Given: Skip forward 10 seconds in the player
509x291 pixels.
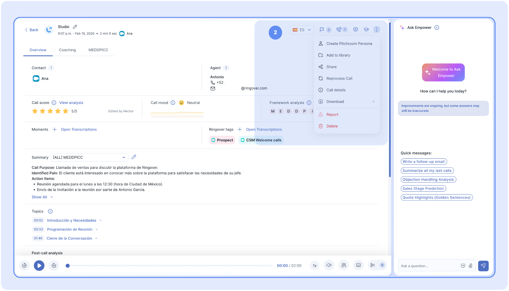Looking at the screenshot, I should [x=54, y=265].
